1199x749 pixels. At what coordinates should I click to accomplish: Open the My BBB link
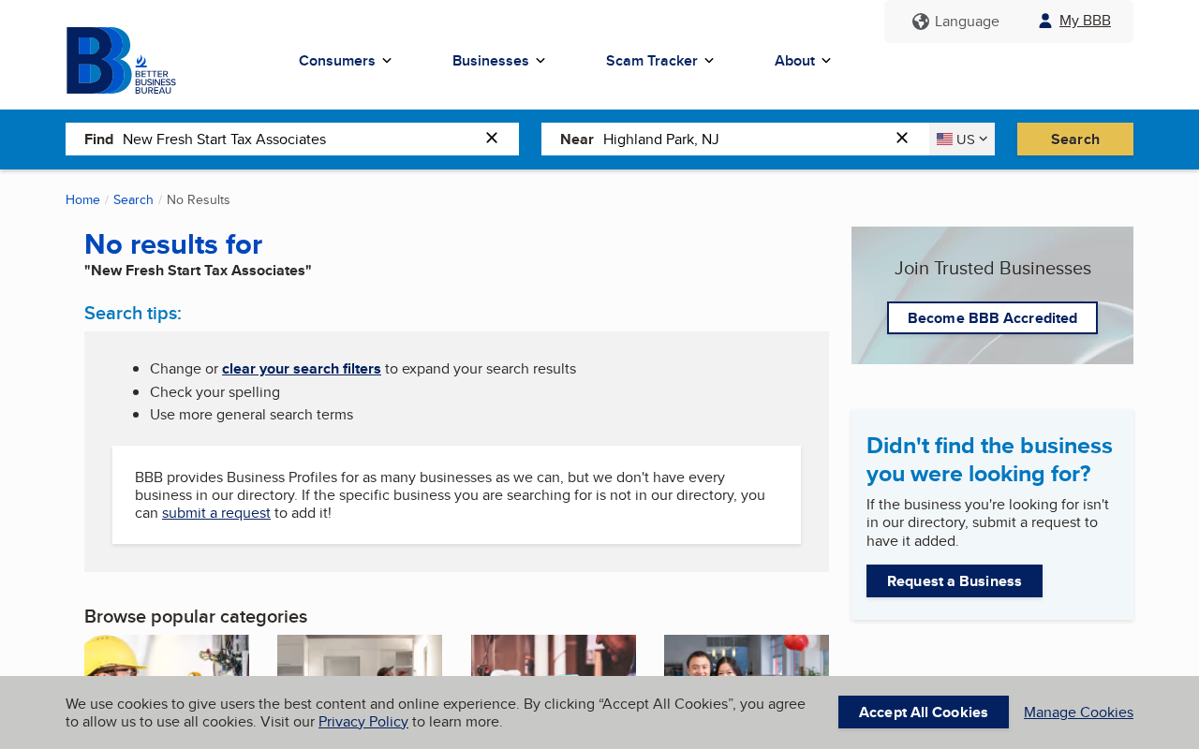[1085, 21]
